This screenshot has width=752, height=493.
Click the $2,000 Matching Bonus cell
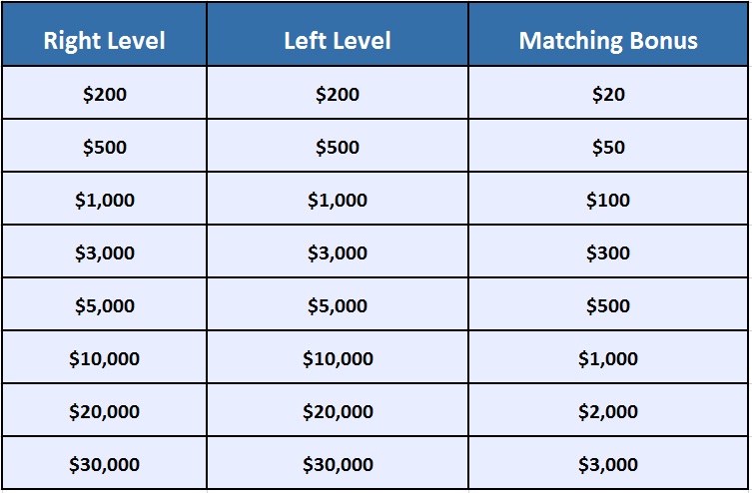click(608, 409)
